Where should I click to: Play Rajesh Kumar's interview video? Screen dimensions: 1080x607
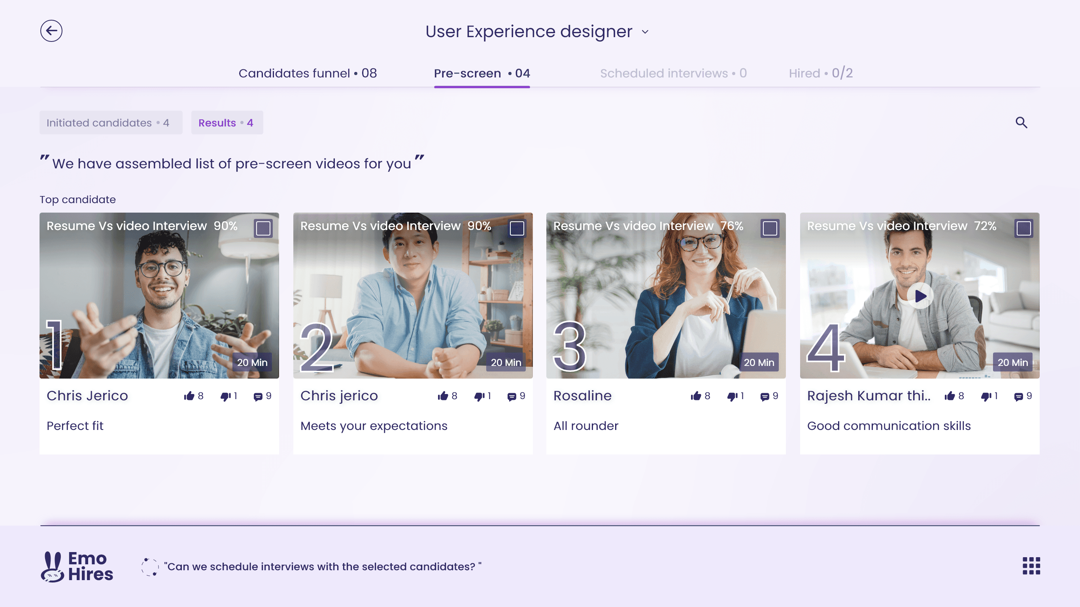[920, 296]
